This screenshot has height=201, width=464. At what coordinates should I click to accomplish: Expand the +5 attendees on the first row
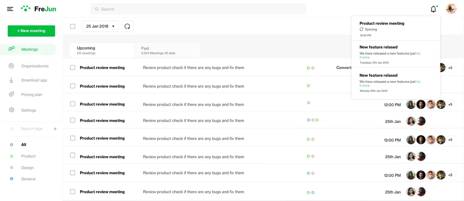450,68
